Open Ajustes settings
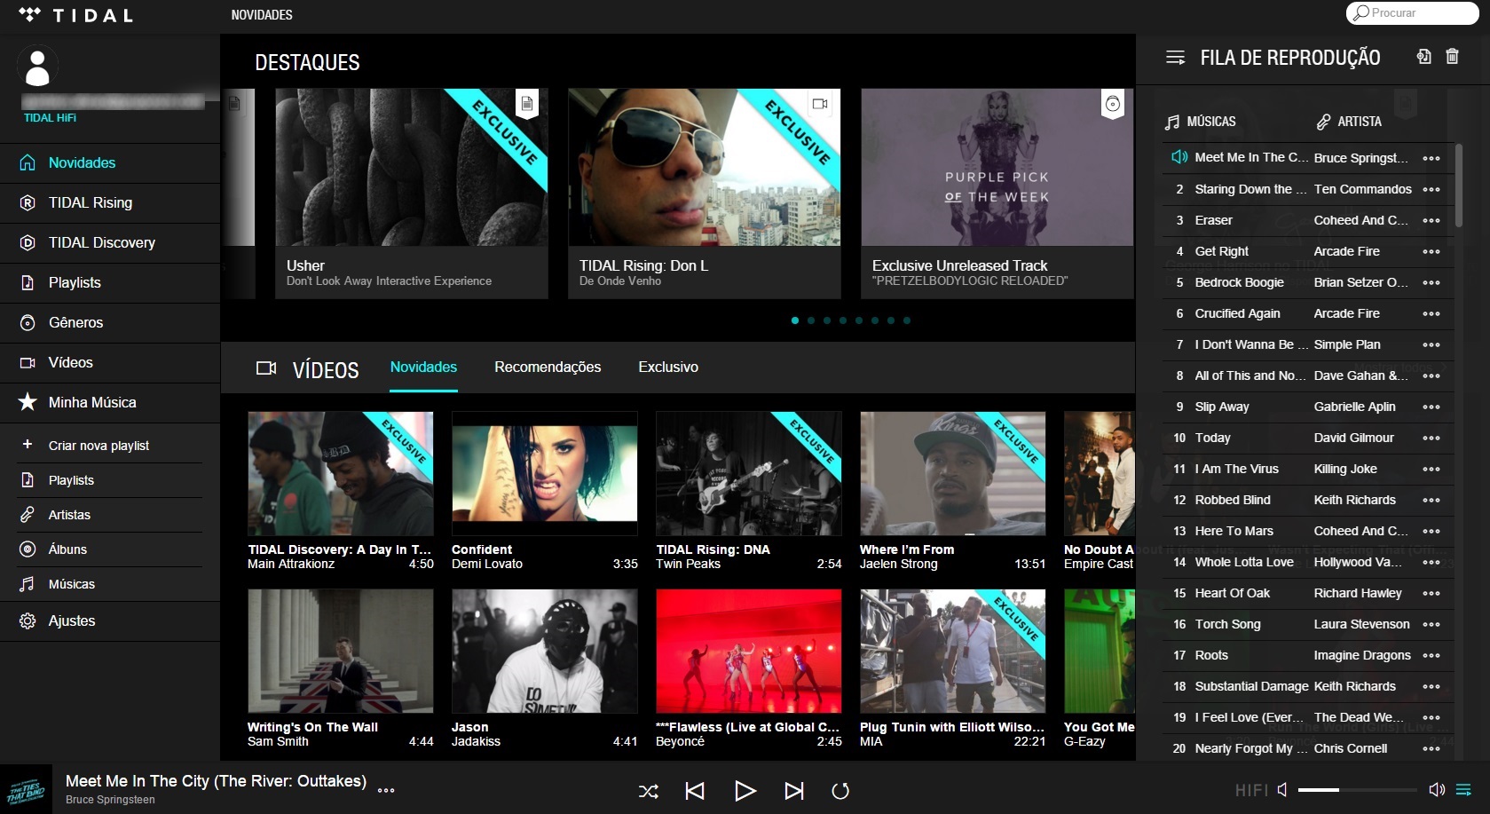1490x814 pixels. 110,621
